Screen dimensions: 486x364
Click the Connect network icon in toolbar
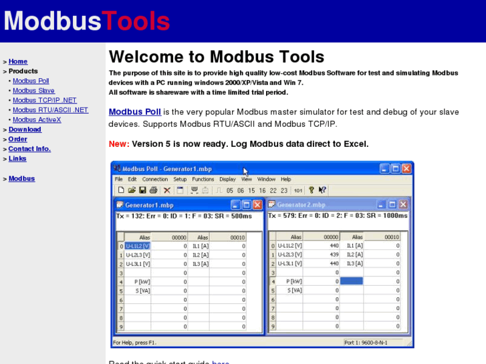[x=195, y=190]
